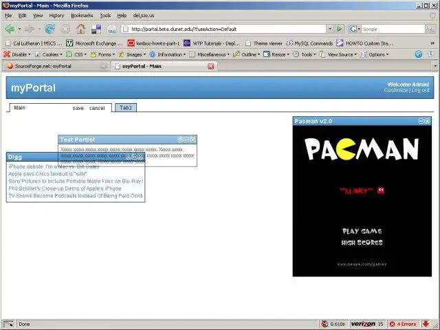440x330 pixels.
Task: Click the del.icio.us TAG icon
Action: (x=111, y=29)
